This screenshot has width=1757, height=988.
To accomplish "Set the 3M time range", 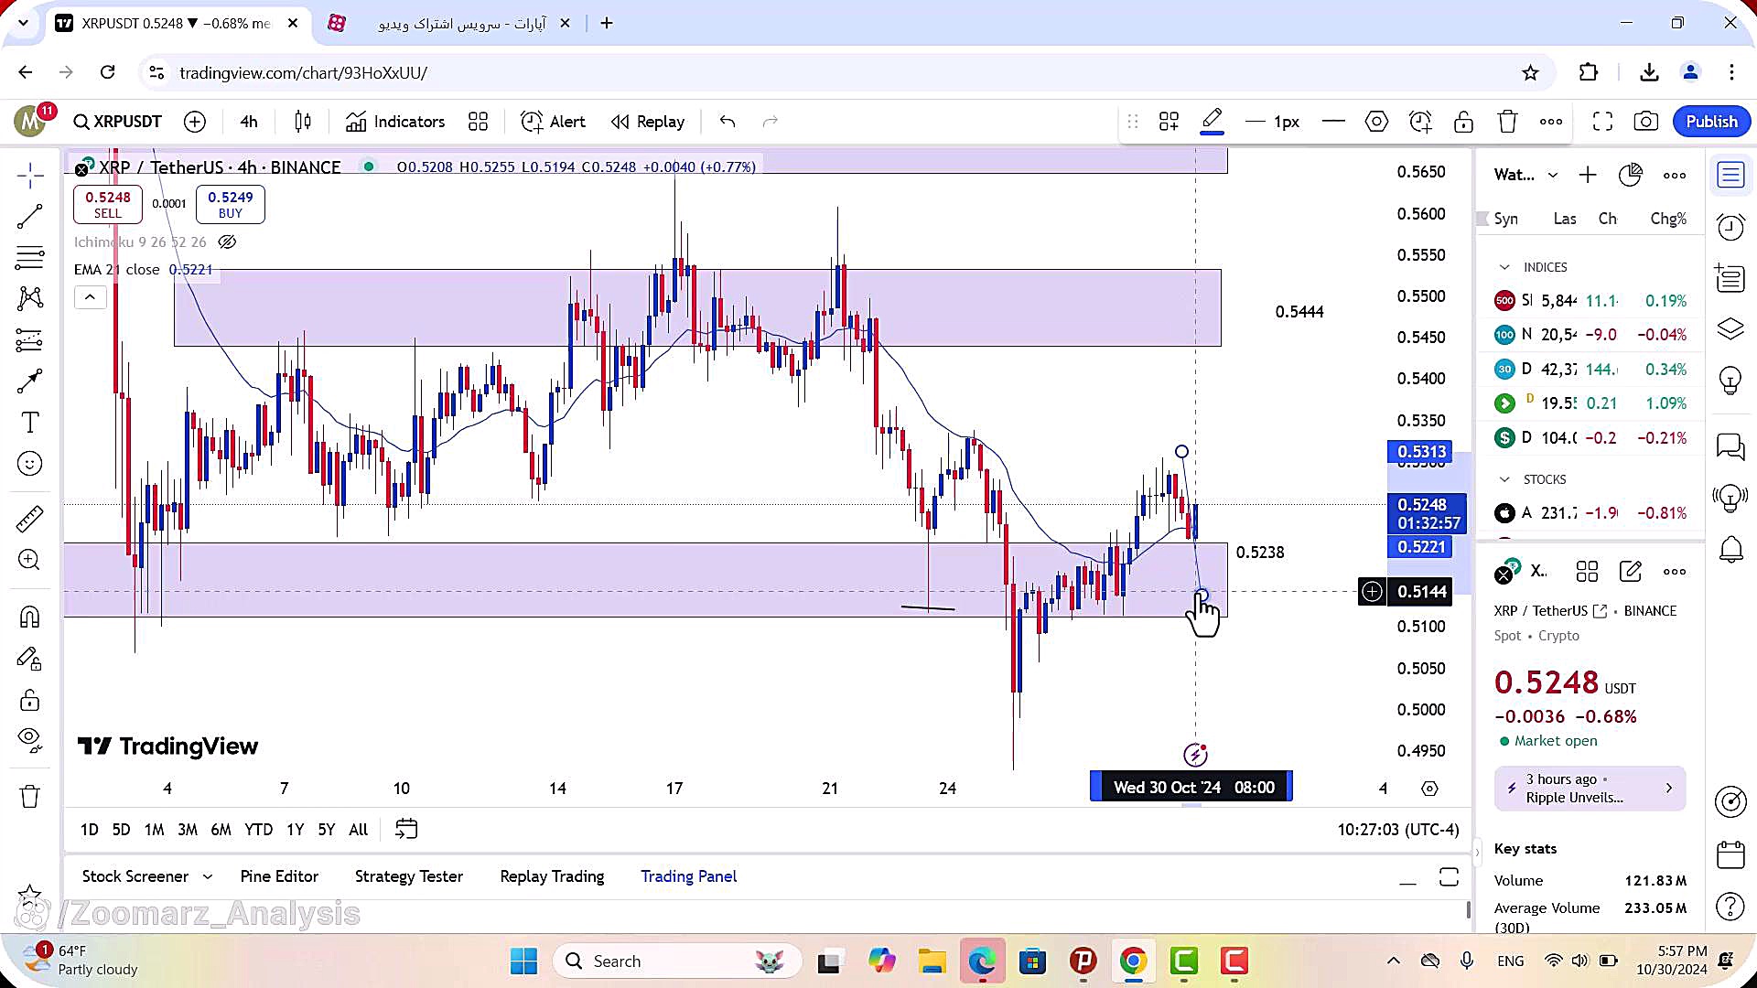I will pyautogui.click(x=188, y=830).
